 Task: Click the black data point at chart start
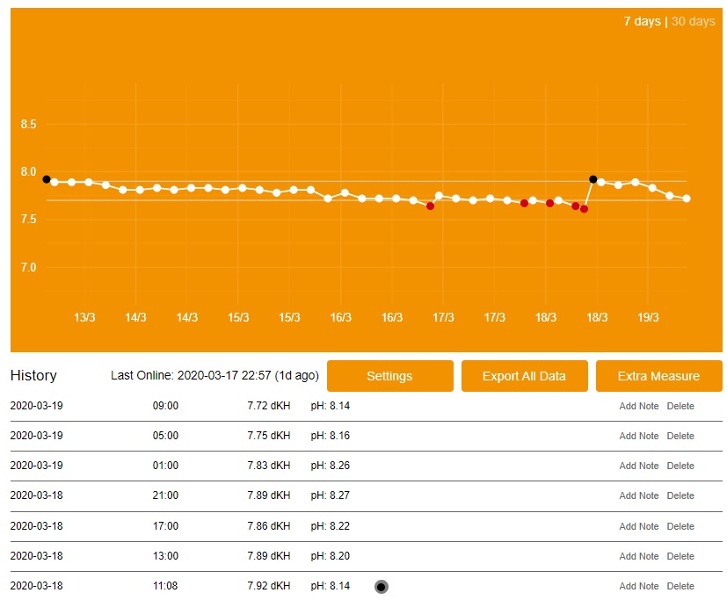(47, 179)
